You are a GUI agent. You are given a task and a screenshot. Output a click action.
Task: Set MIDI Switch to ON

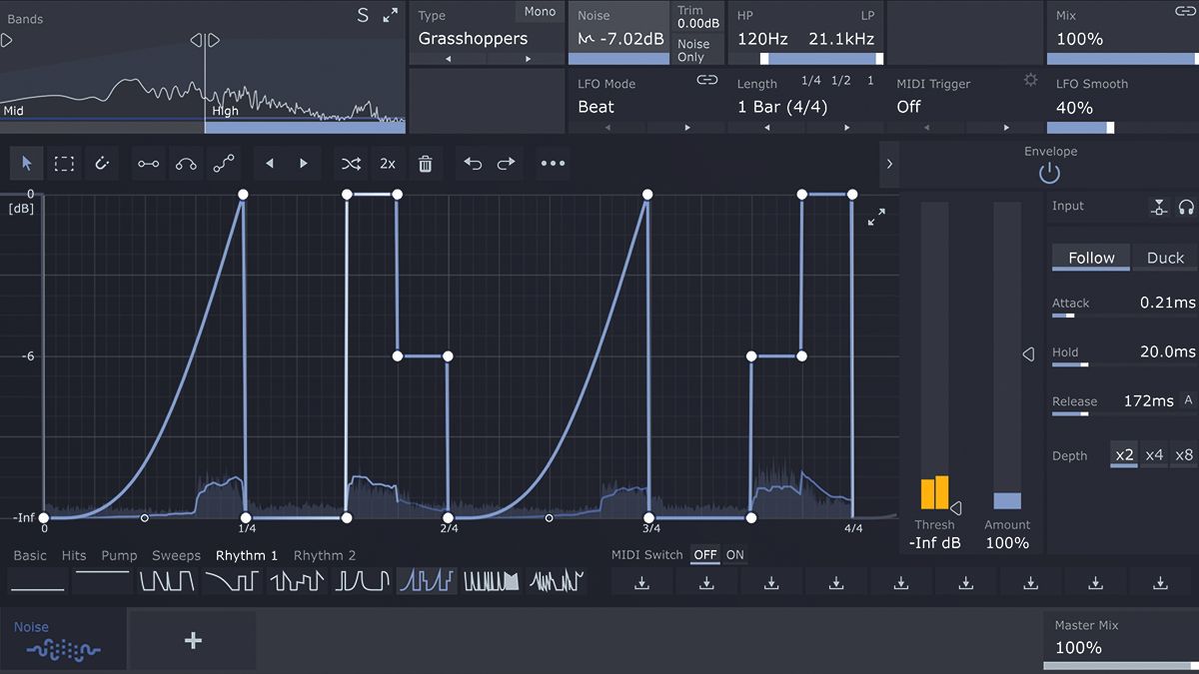pos(735,555)
